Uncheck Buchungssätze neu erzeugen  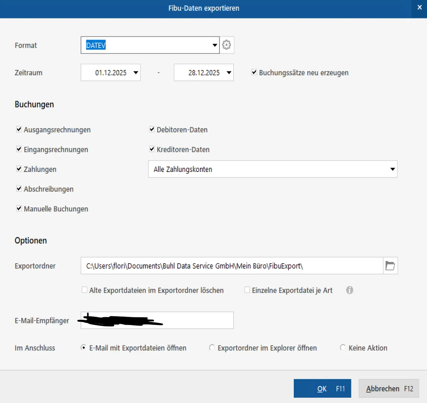pos(254,72)
